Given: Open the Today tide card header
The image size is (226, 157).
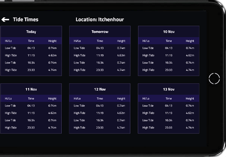Looking at the screenshot, I should click(x=31, y=32).
